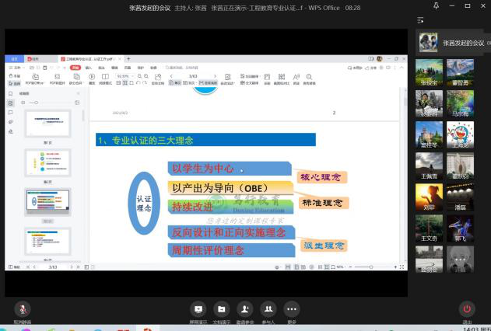The height and width of the screenshot is (331, 491).
Task: Unmute the microphone in meeting controls
Action: pos(23,309)
